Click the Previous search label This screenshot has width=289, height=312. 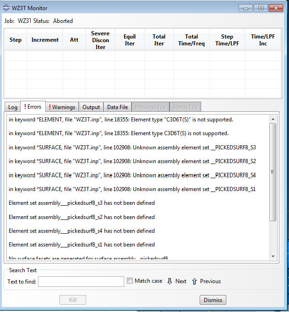pos(210,281)
